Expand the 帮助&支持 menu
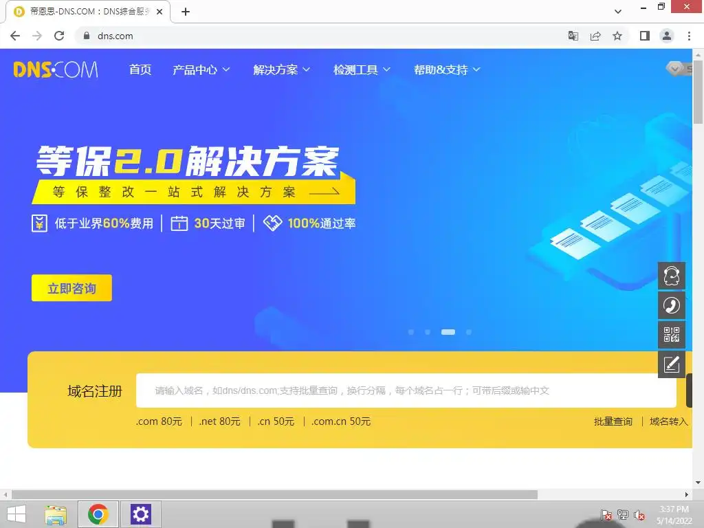This screenshot has height=528, width=704. point(447,69)
